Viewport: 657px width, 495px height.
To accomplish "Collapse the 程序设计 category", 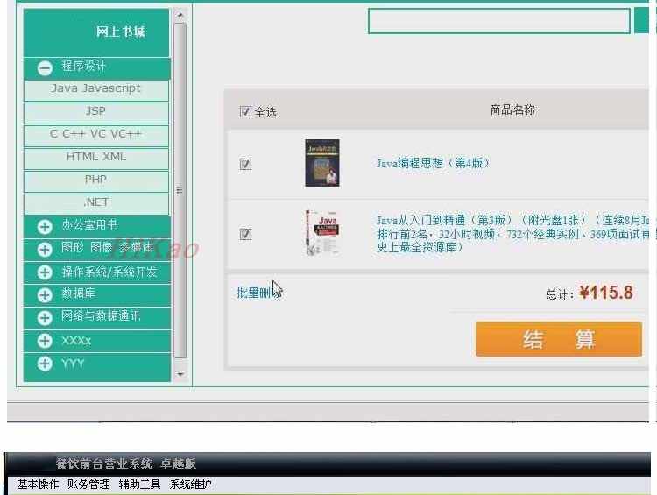I will click(45, 68).
